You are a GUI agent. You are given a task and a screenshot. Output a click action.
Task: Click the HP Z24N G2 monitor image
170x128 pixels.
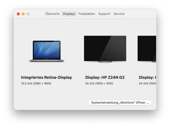pos(105,49)
